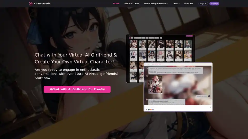This screenshot has height=139, width=248.
Task: Click the right heart icon on pink button
Action: (103, 89)
